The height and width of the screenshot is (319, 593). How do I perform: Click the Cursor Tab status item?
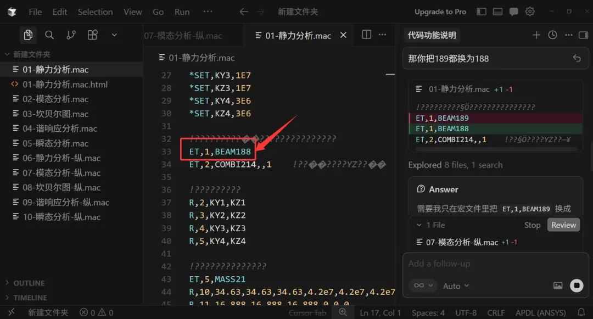coord(307,312)
